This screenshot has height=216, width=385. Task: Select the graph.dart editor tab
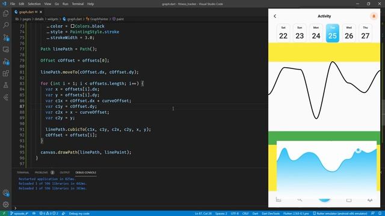28,12
